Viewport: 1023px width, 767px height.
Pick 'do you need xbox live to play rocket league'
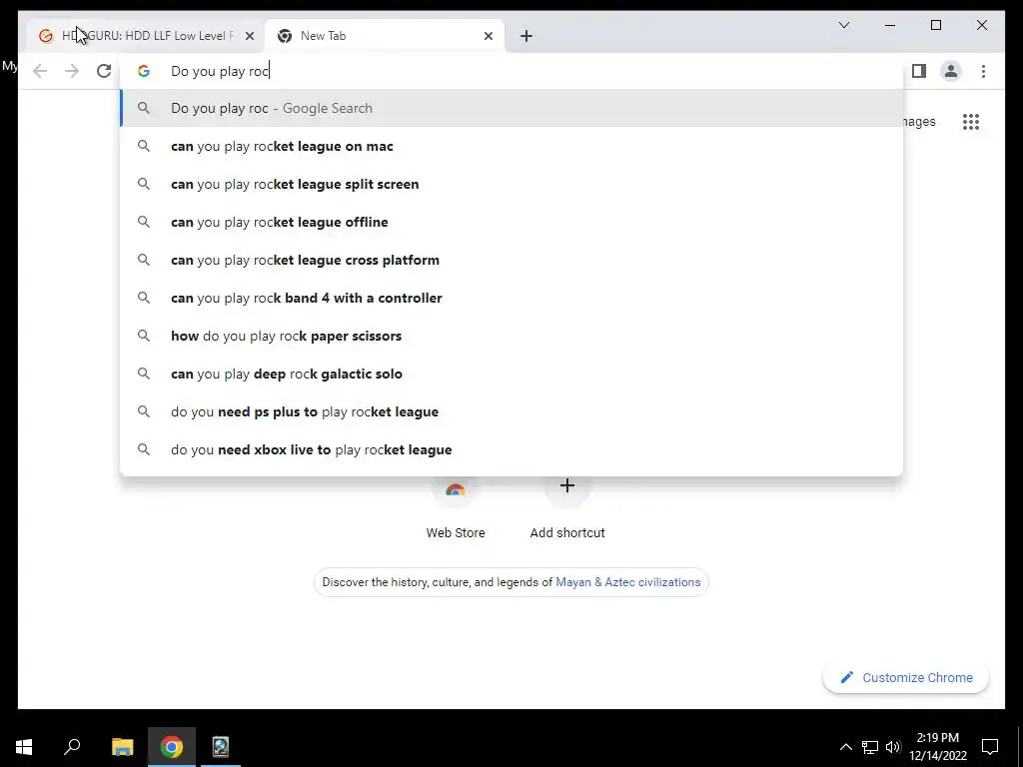pyautogui.click(x=511, y=449)
